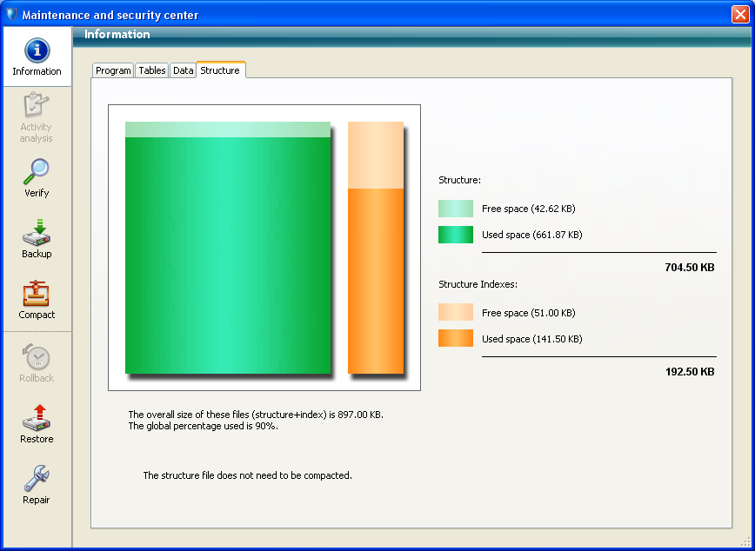Open the Restore drive icon
This screenshot has height=551, width=755.
tap(37, 418)
